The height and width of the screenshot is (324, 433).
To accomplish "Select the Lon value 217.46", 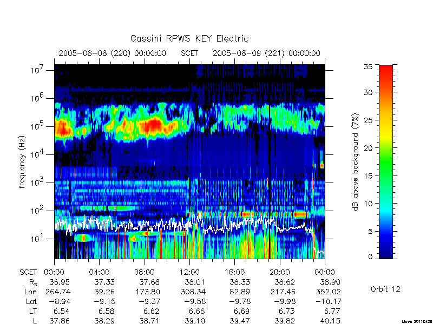I will 283,292.
